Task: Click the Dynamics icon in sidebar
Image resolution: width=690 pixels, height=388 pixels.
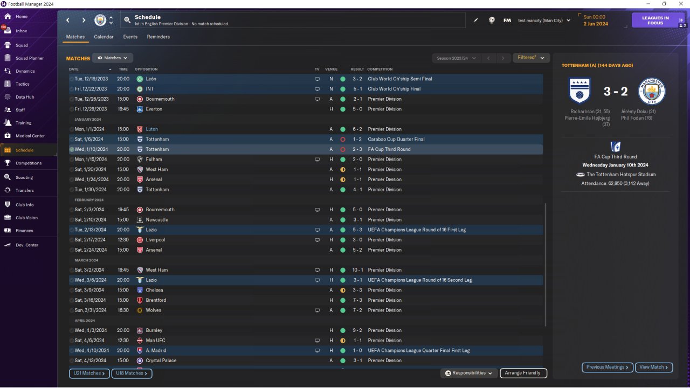Action: tap(8, 71)
